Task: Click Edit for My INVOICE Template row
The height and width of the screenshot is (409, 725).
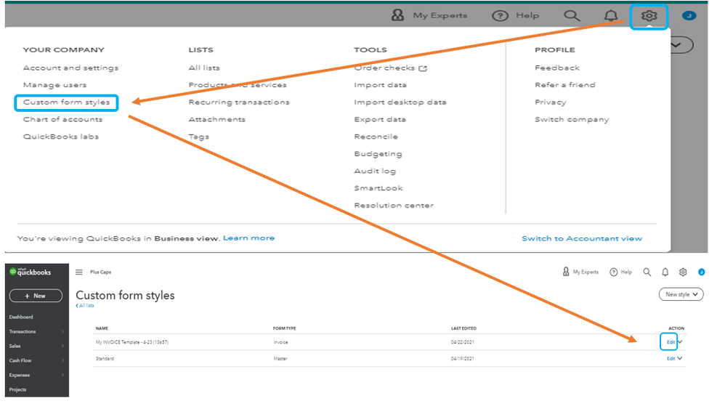Action: 671,342
